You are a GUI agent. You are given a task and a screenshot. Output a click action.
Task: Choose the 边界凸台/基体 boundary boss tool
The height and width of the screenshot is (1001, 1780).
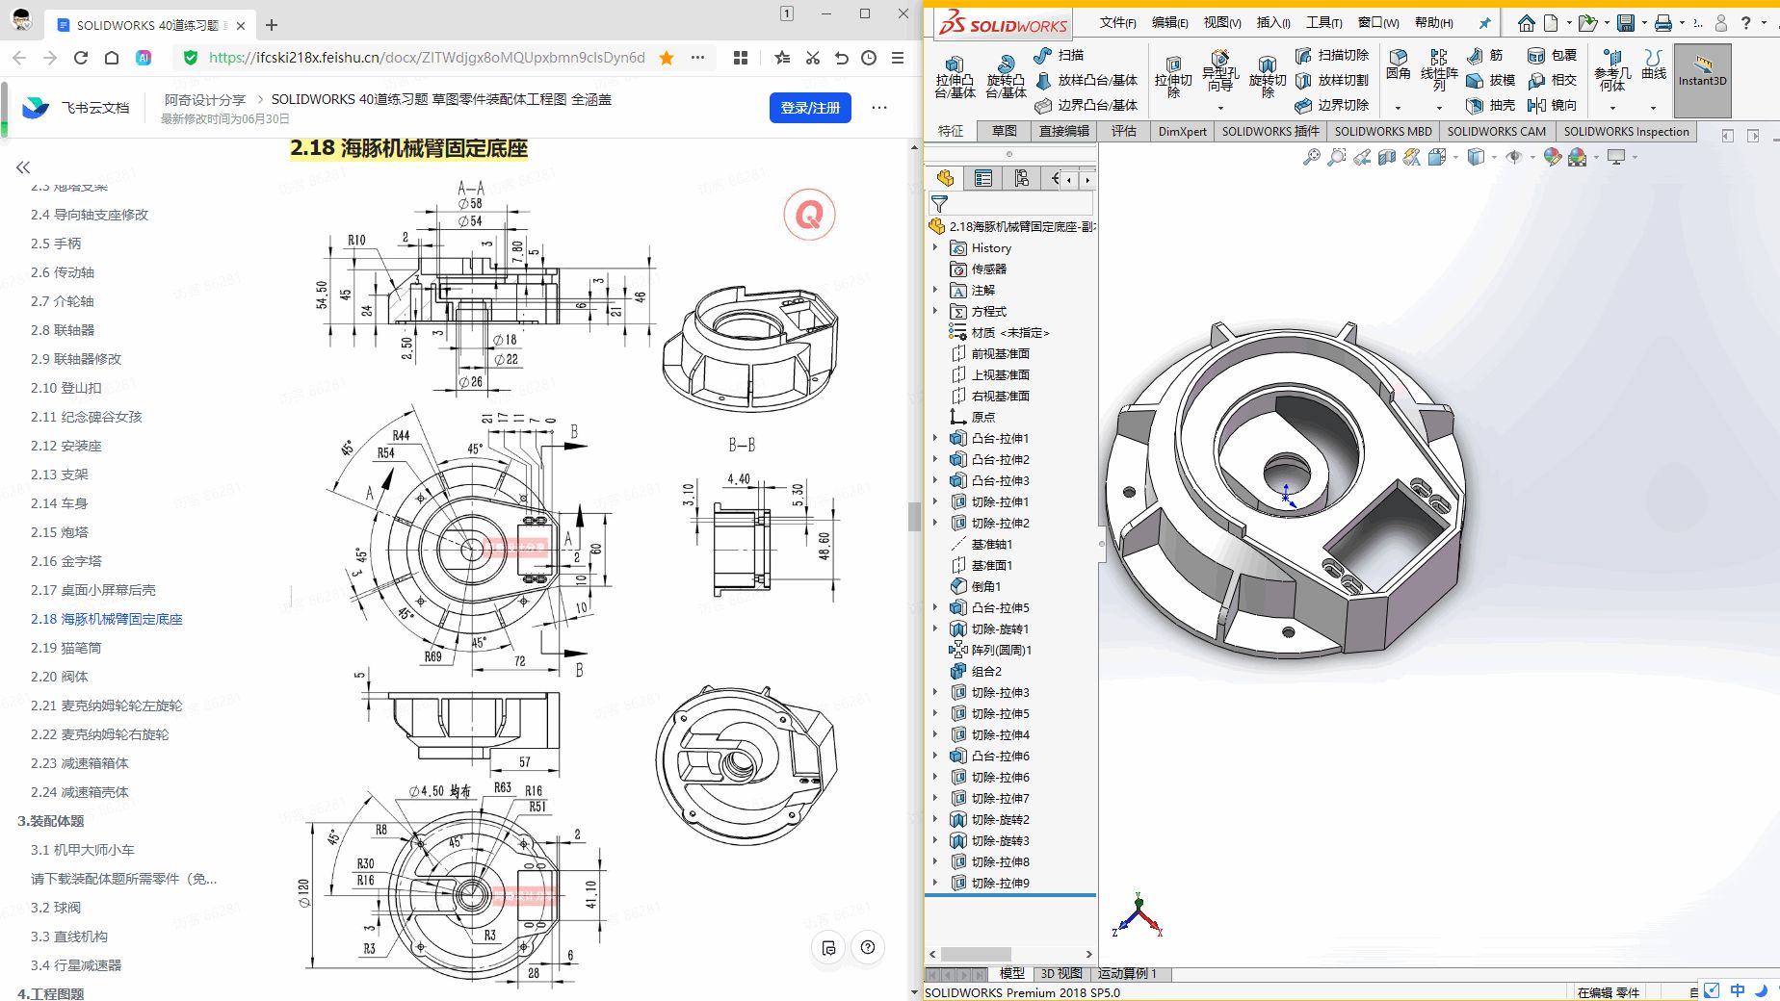[1086, 105]
